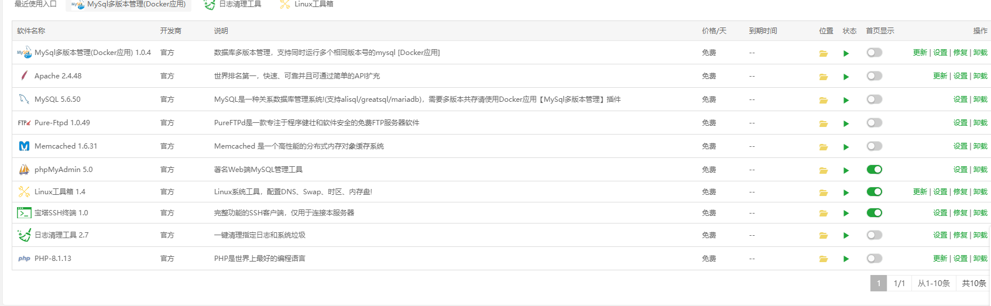Open folder location for Pure-Ftpd 1.0.49
The height and width of the screenshot is (306, 991).
[x=824, y=123]
